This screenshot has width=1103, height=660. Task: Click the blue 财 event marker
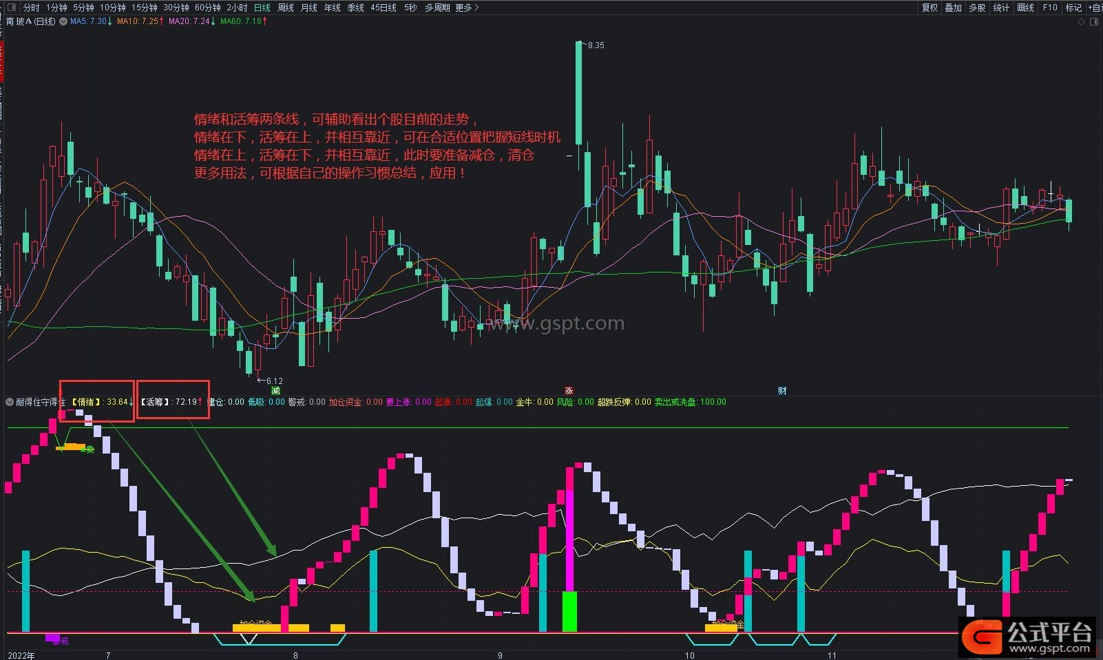point(782,390)
